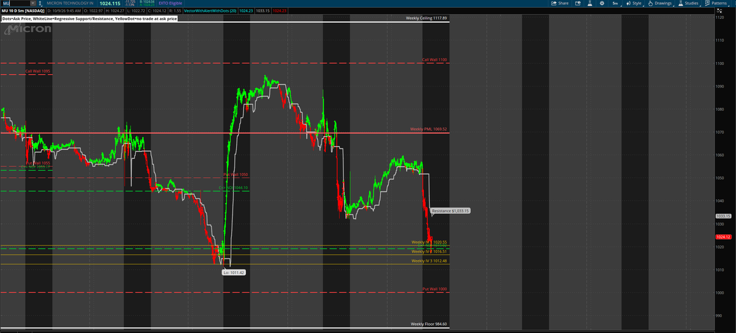Click the Put Wall 1000 label
This screenshot has height=333, width=736.
[x=435, y=288]
